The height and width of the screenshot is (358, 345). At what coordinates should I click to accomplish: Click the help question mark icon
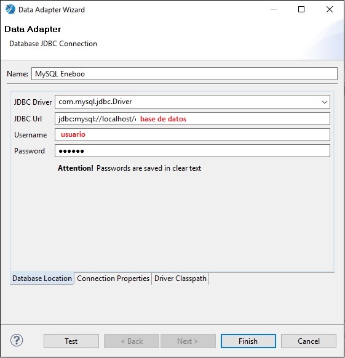(17, 340)
